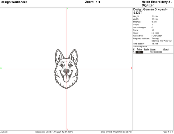
Task: Click the 'Topping:' stabilizer text
Action: click(155, 39)
